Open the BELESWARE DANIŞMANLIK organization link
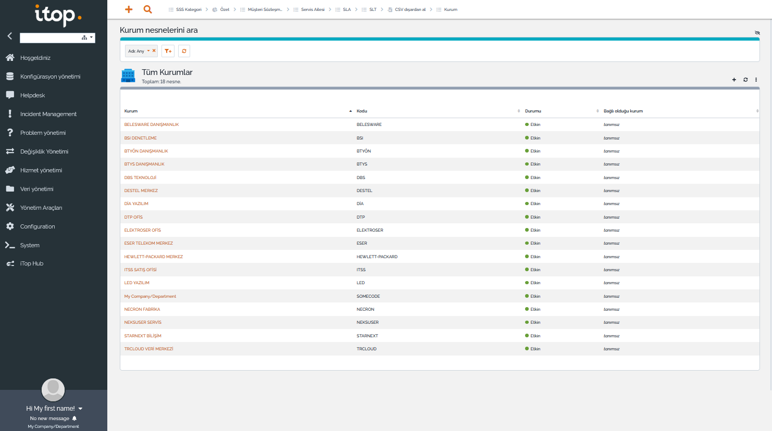Image resolution: width=772 pixels, height=431 pixels. point(151,124)
